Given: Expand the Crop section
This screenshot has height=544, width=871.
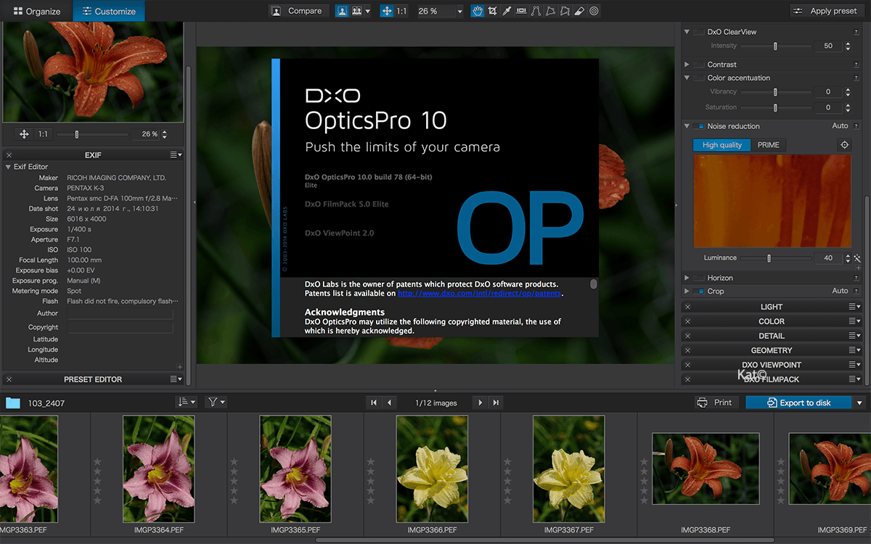Looking at the screenshot, I should 687,291.
